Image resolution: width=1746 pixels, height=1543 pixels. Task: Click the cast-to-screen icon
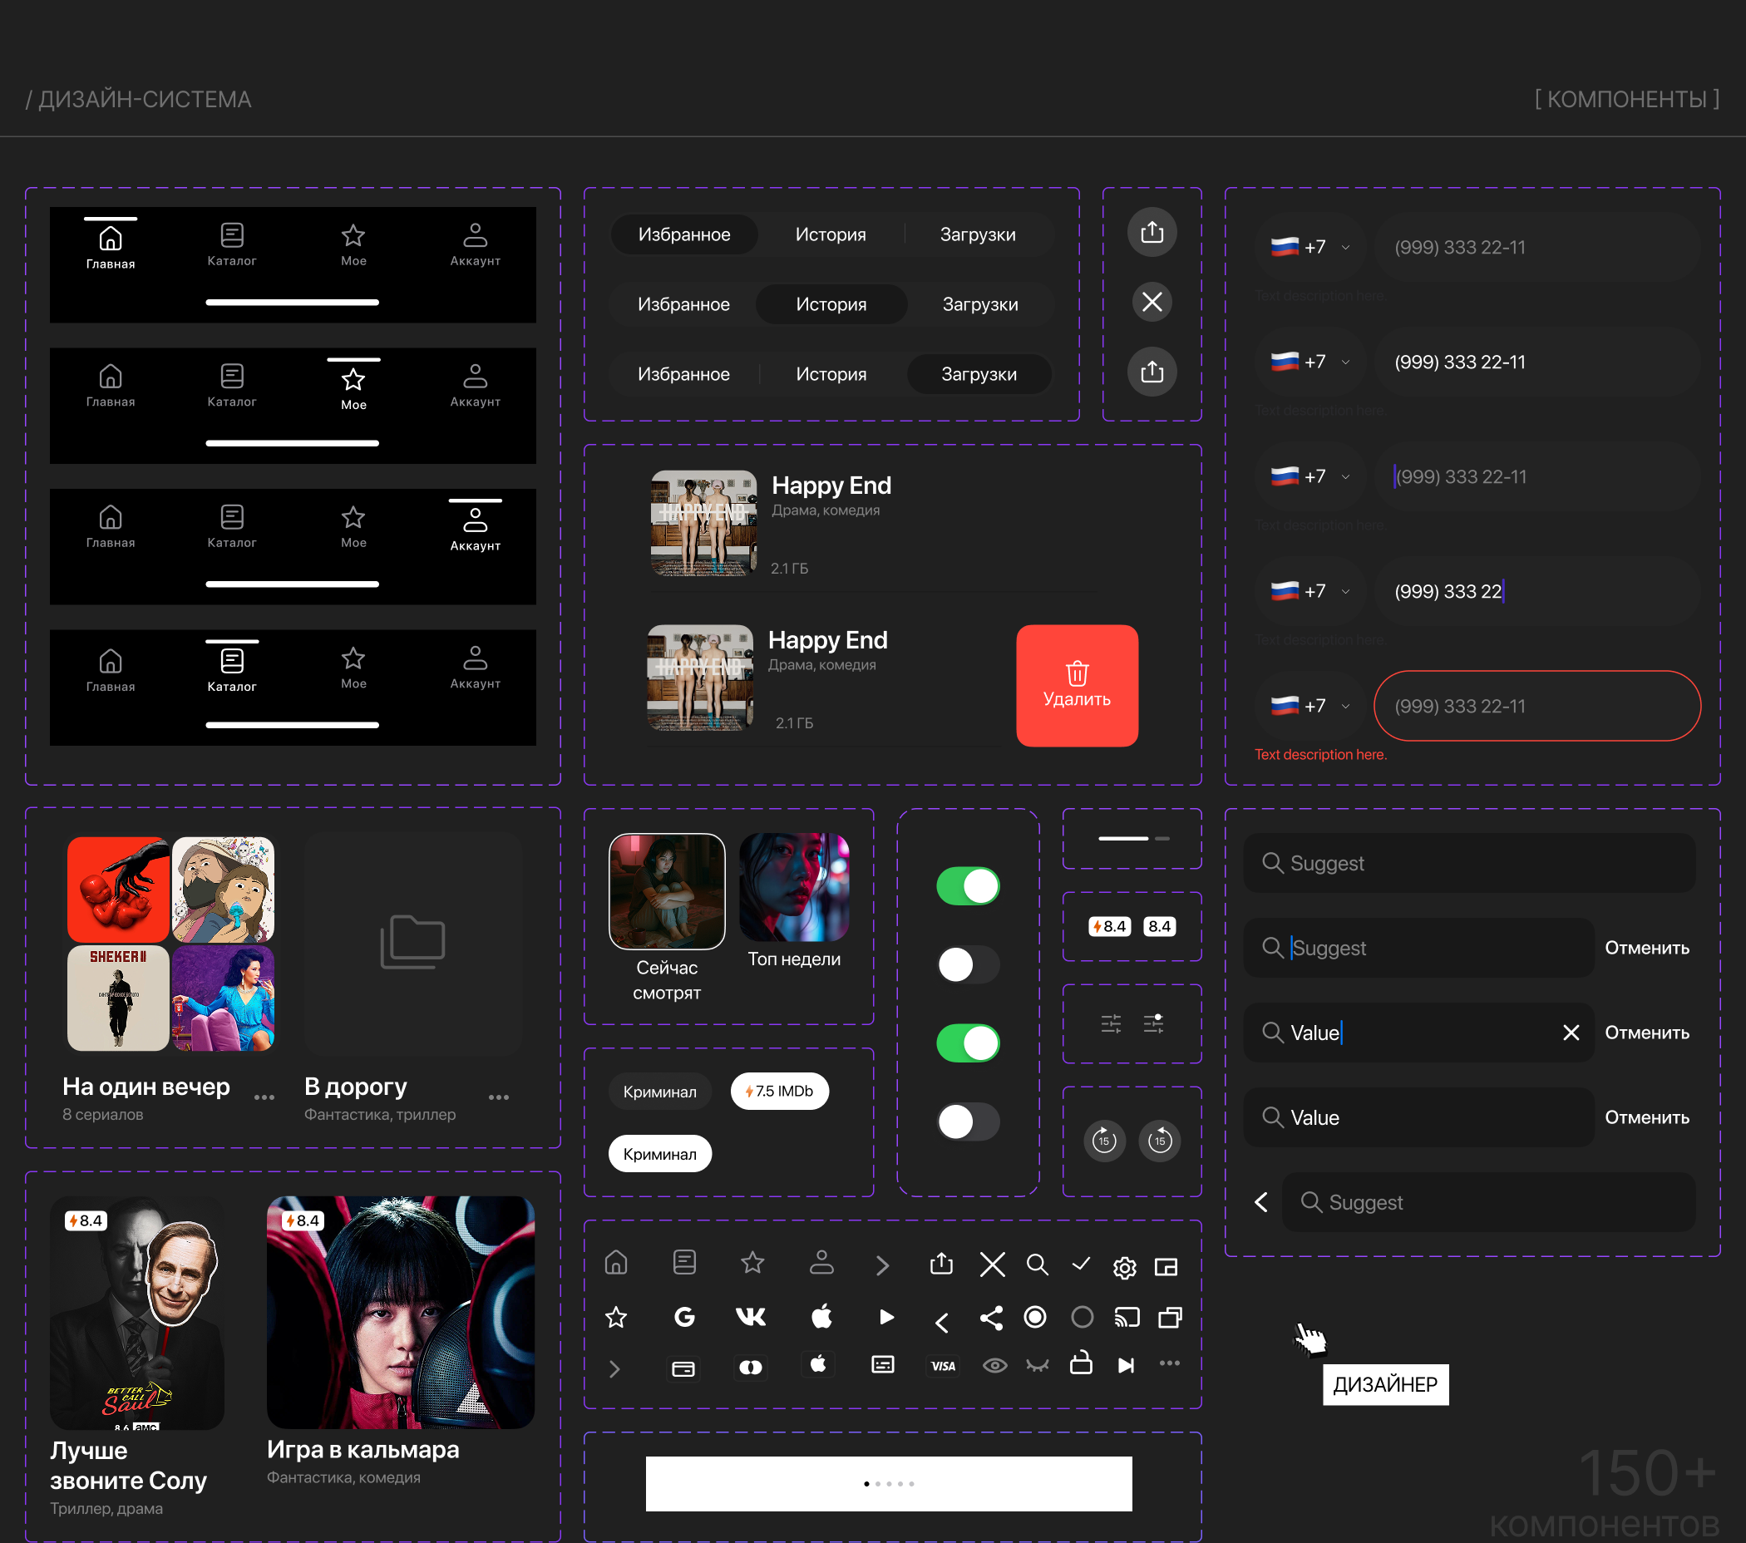[1126, 1317]
